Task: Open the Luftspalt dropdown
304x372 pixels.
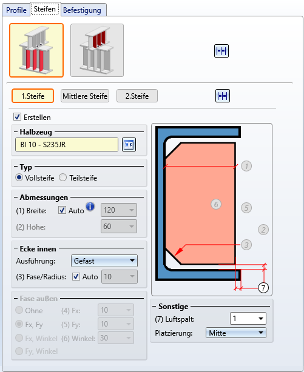Action: coord(248,319)
